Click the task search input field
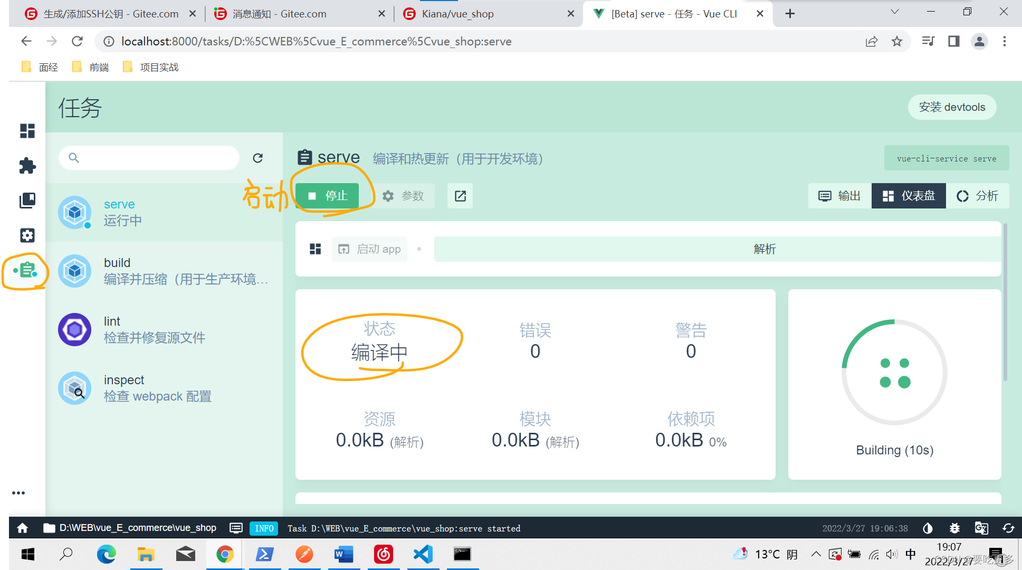The image size is (1022, 570). 149,157
